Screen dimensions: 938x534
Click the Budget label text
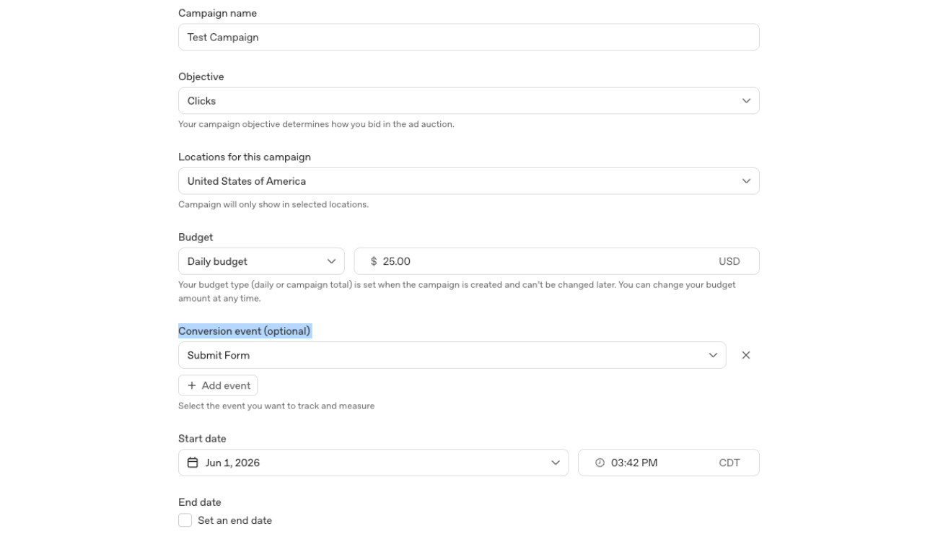click(196, 237)
